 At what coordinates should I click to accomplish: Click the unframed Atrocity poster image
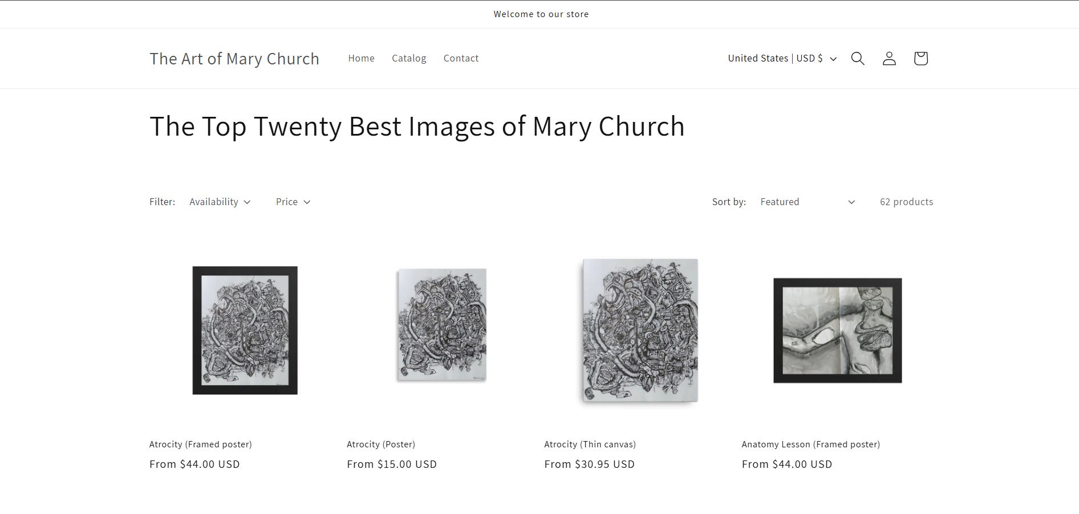click(442, 325)
